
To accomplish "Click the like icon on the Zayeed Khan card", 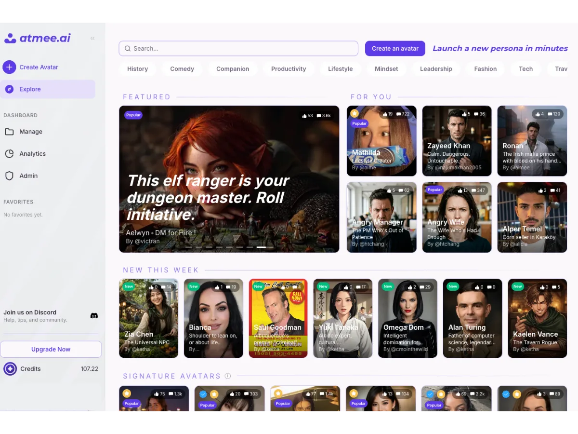I will [x=464, y=114].
